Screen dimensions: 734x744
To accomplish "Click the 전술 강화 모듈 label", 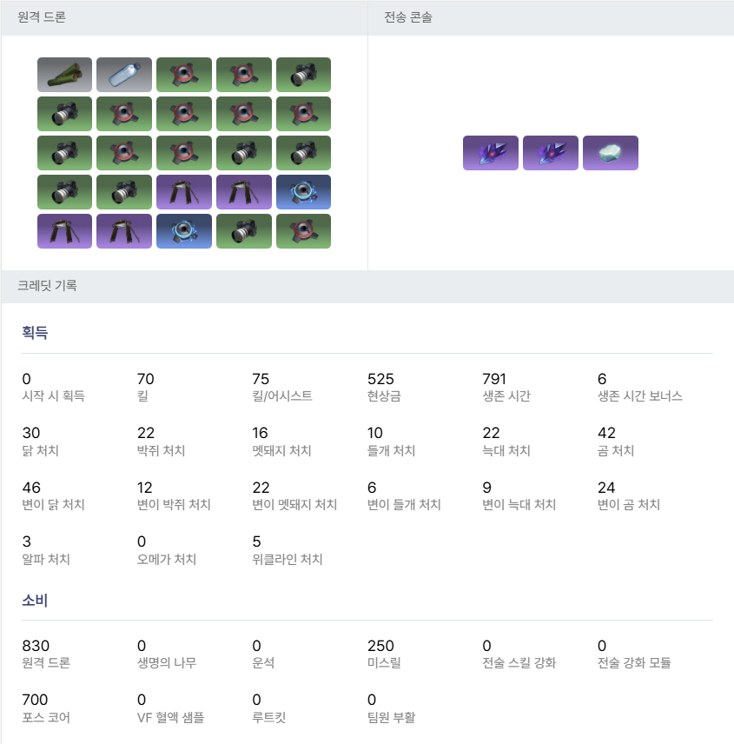I will point(634,663).
